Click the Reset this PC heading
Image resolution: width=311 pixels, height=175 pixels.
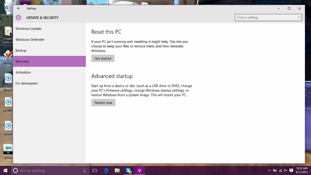click(x=106, y=32)
